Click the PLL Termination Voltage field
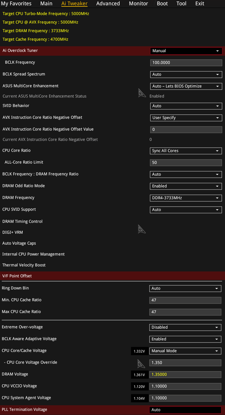 185,410
